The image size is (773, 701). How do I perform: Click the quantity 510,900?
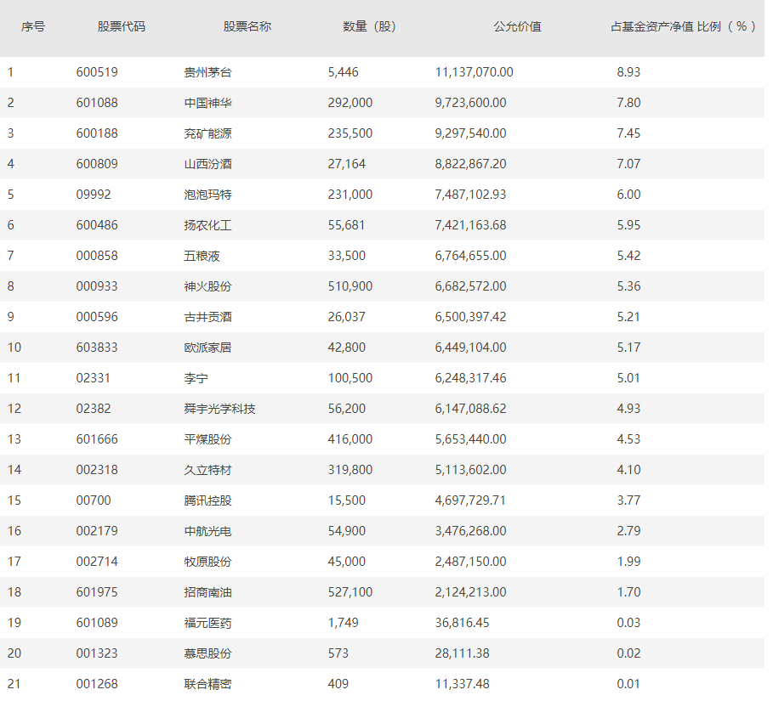tap(350, 286)
